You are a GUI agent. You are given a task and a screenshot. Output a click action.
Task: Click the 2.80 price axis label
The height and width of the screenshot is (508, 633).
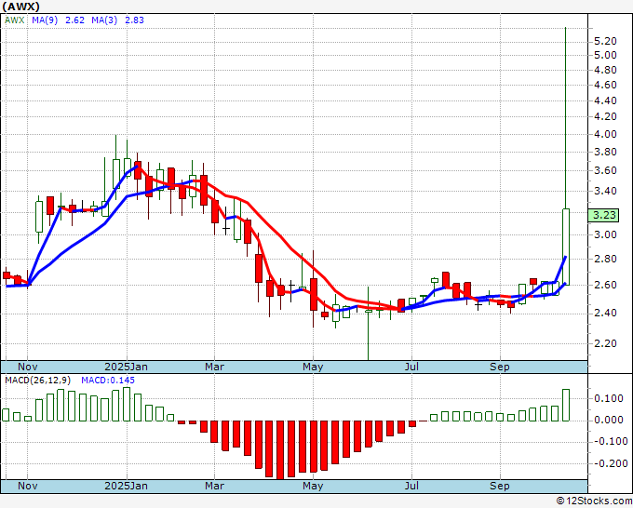[x=605, y=259]
